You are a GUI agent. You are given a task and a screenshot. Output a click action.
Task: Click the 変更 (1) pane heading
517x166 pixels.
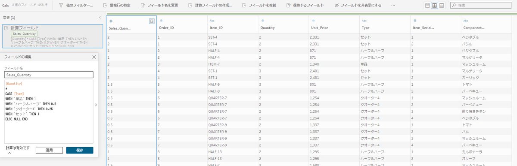click(9, 18)
